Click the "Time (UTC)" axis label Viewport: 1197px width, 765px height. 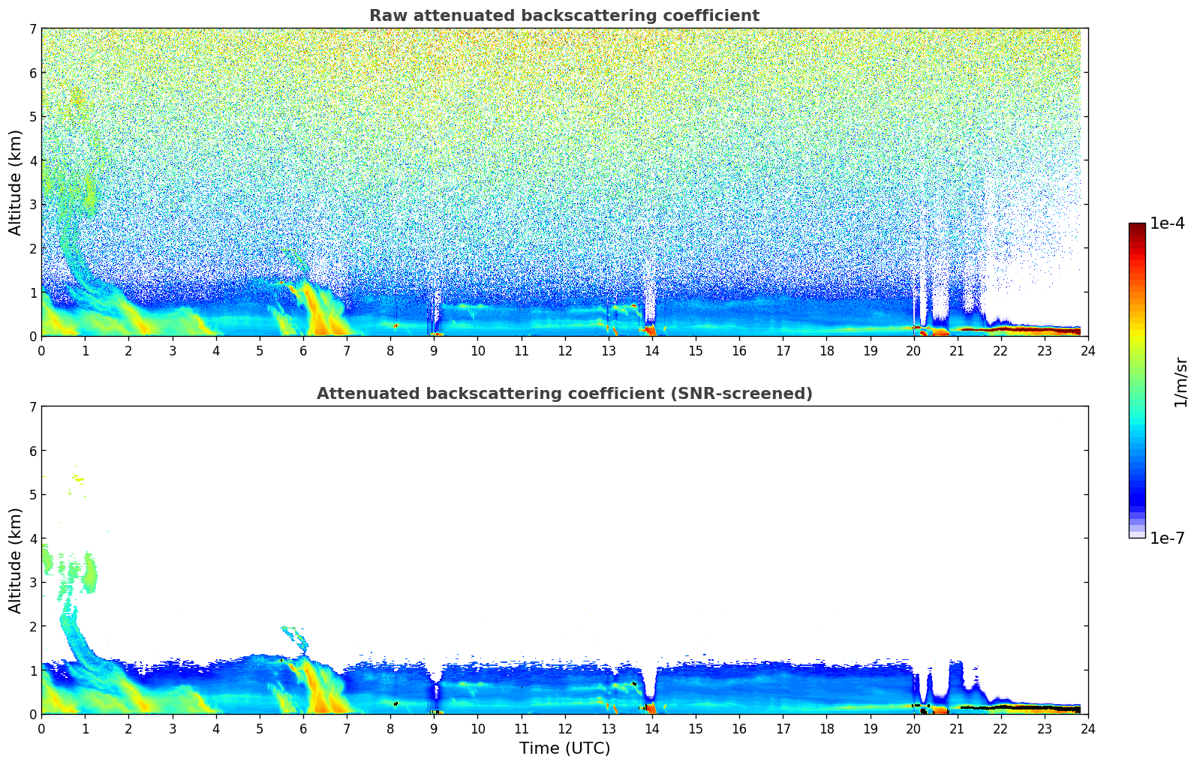(564, 748)
